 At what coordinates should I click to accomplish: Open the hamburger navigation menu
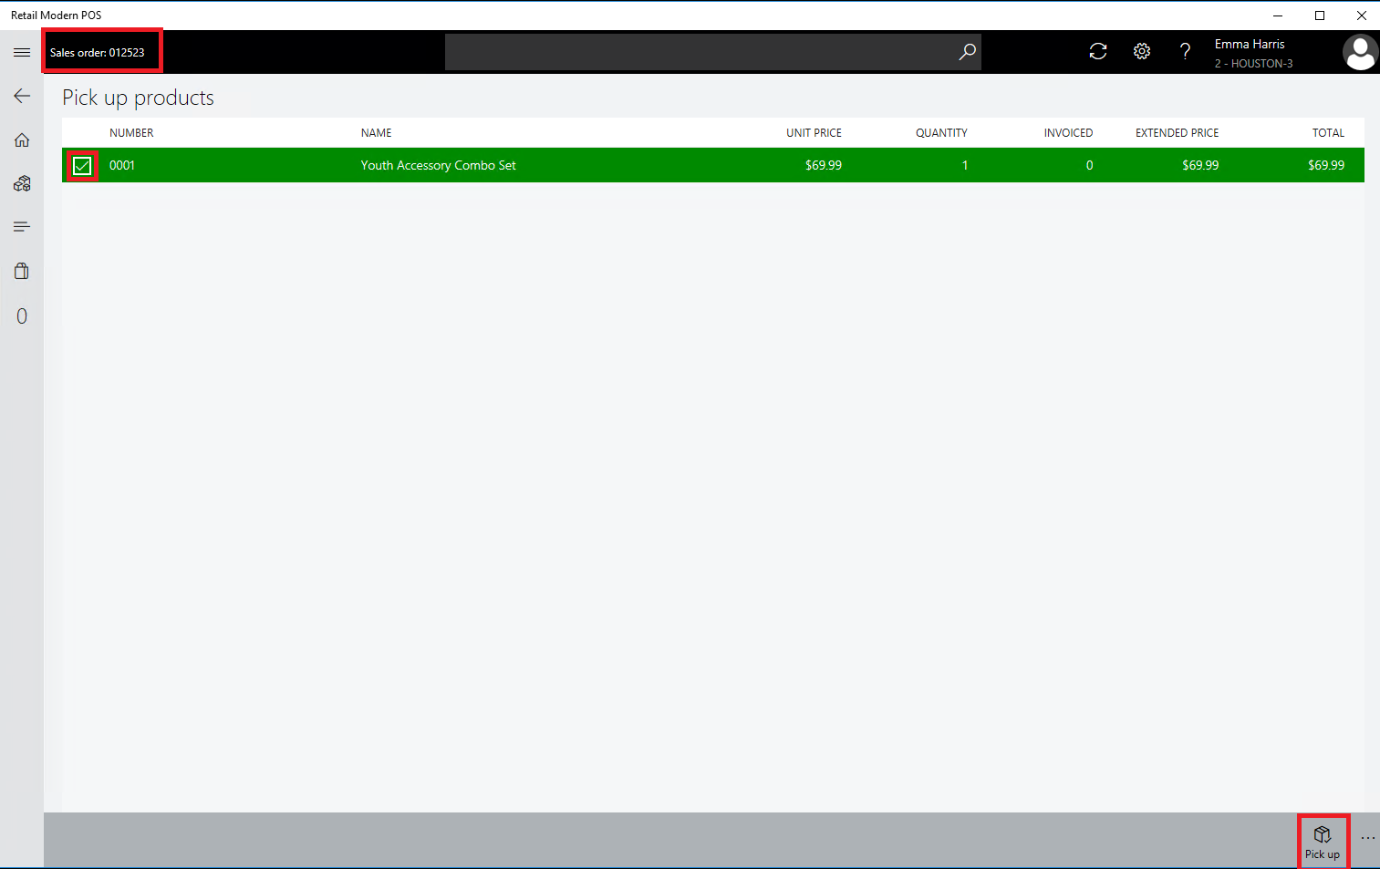point(22,52)
